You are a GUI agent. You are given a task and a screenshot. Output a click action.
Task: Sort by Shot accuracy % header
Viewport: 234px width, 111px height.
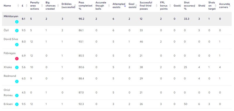point(189,6)
